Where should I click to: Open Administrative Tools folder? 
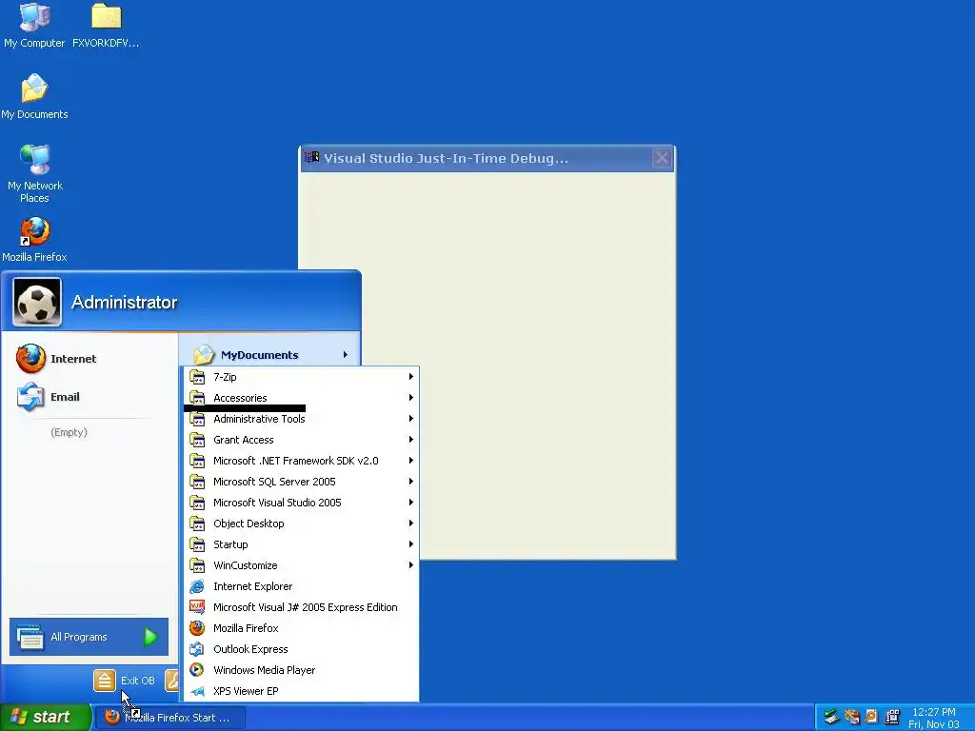302,419
